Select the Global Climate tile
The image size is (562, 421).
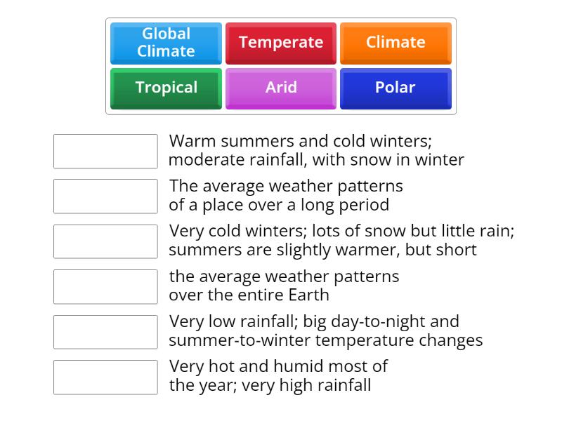coord(165,43)
